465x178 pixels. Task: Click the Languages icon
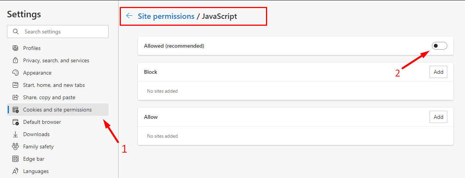(x=15, y=171)
